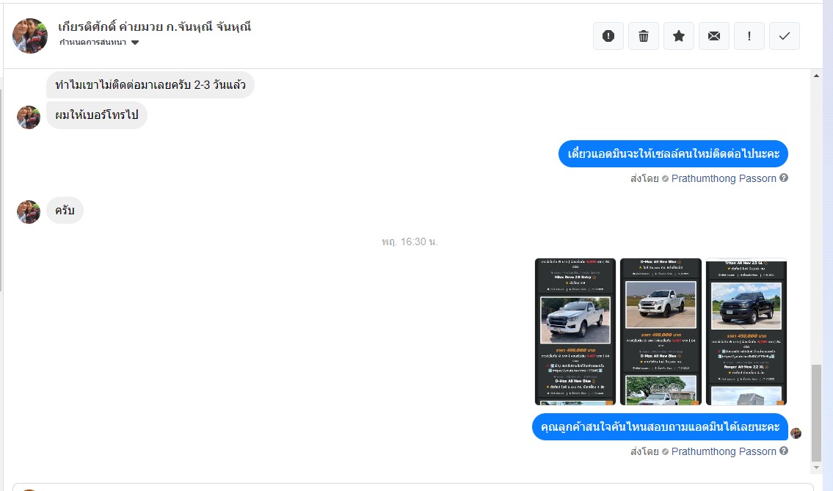
Task: Click the chat scrollbar thumb
Action: 817,413
